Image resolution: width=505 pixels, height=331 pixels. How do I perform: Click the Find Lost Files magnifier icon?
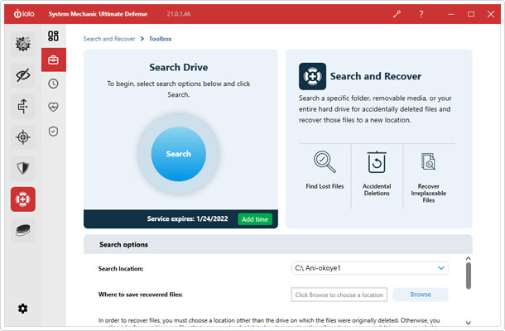(x=325, y=162)
